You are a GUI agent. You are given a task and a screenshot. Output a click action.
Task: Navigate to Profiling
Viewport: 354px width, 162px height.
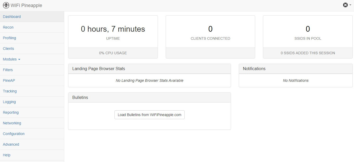32,38
